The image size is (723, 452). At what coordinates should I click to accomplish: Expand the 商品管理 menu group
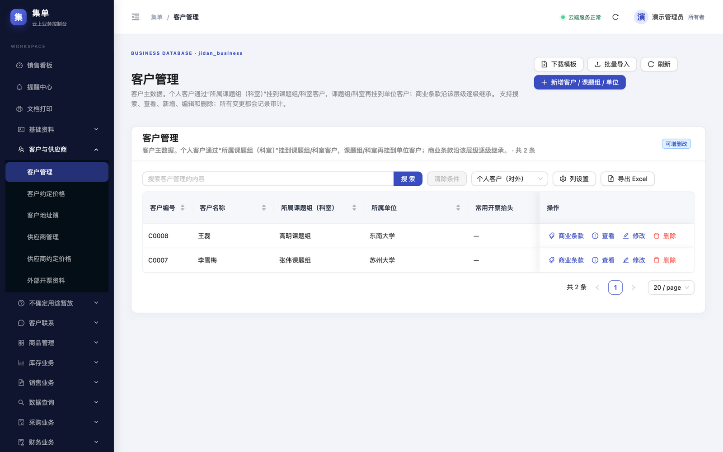57,343
